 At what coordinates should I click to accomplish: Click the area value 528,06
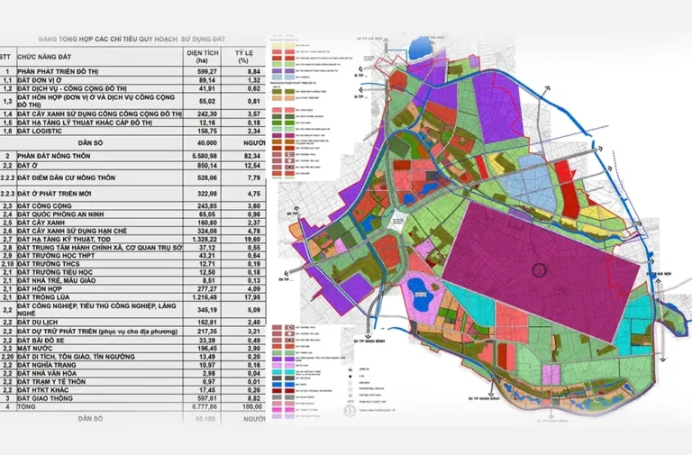(207, 177)
